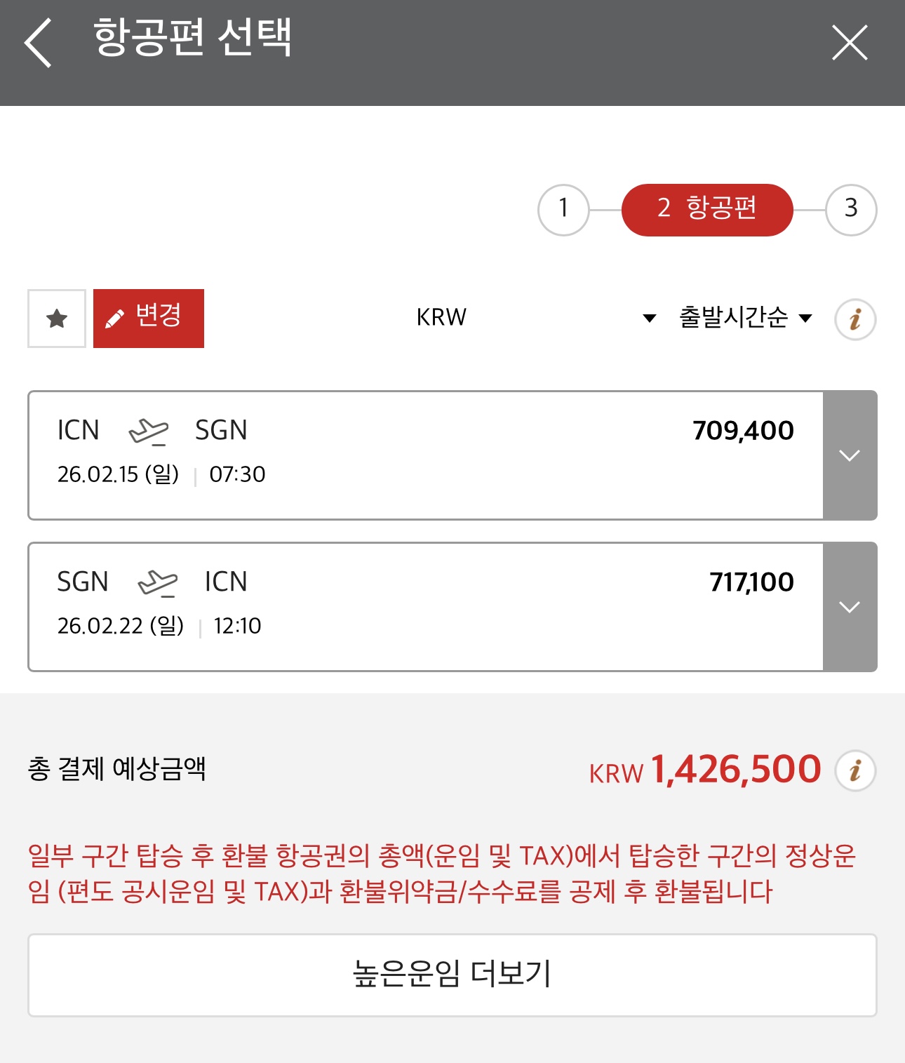Go to step 3 in progress indicator

click(x=851, y=209)
